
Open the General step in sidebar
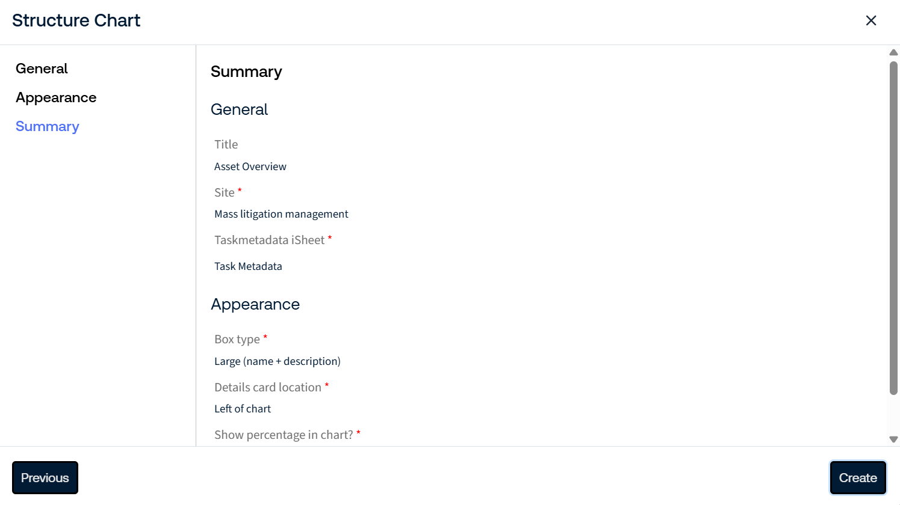click(x=42, y=69)
